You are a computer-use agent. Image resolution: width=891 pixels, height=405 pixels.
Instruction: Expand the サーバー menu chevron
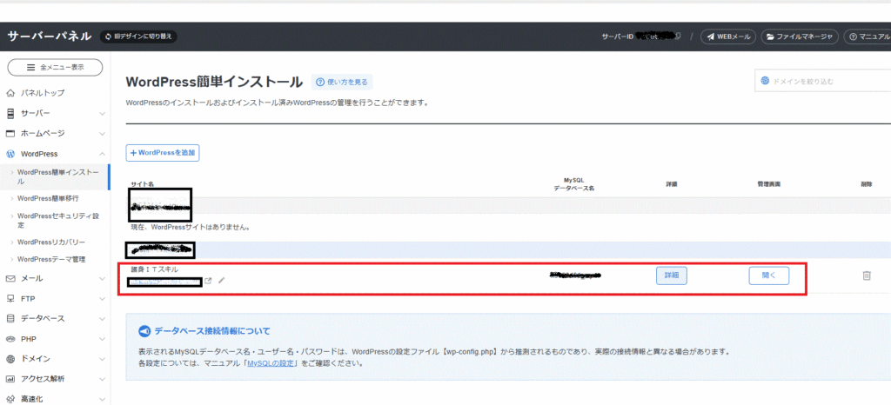(x=102, y=114)
